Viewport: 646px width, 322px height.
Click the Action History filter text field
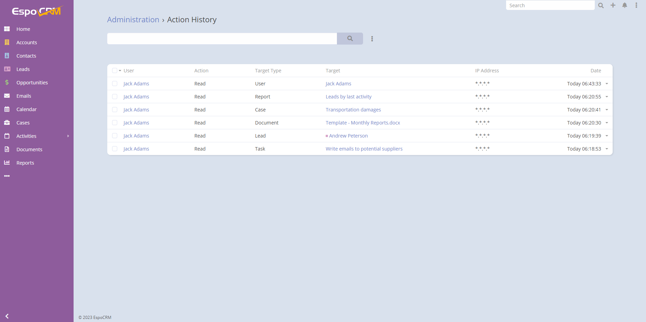(222, 38)
